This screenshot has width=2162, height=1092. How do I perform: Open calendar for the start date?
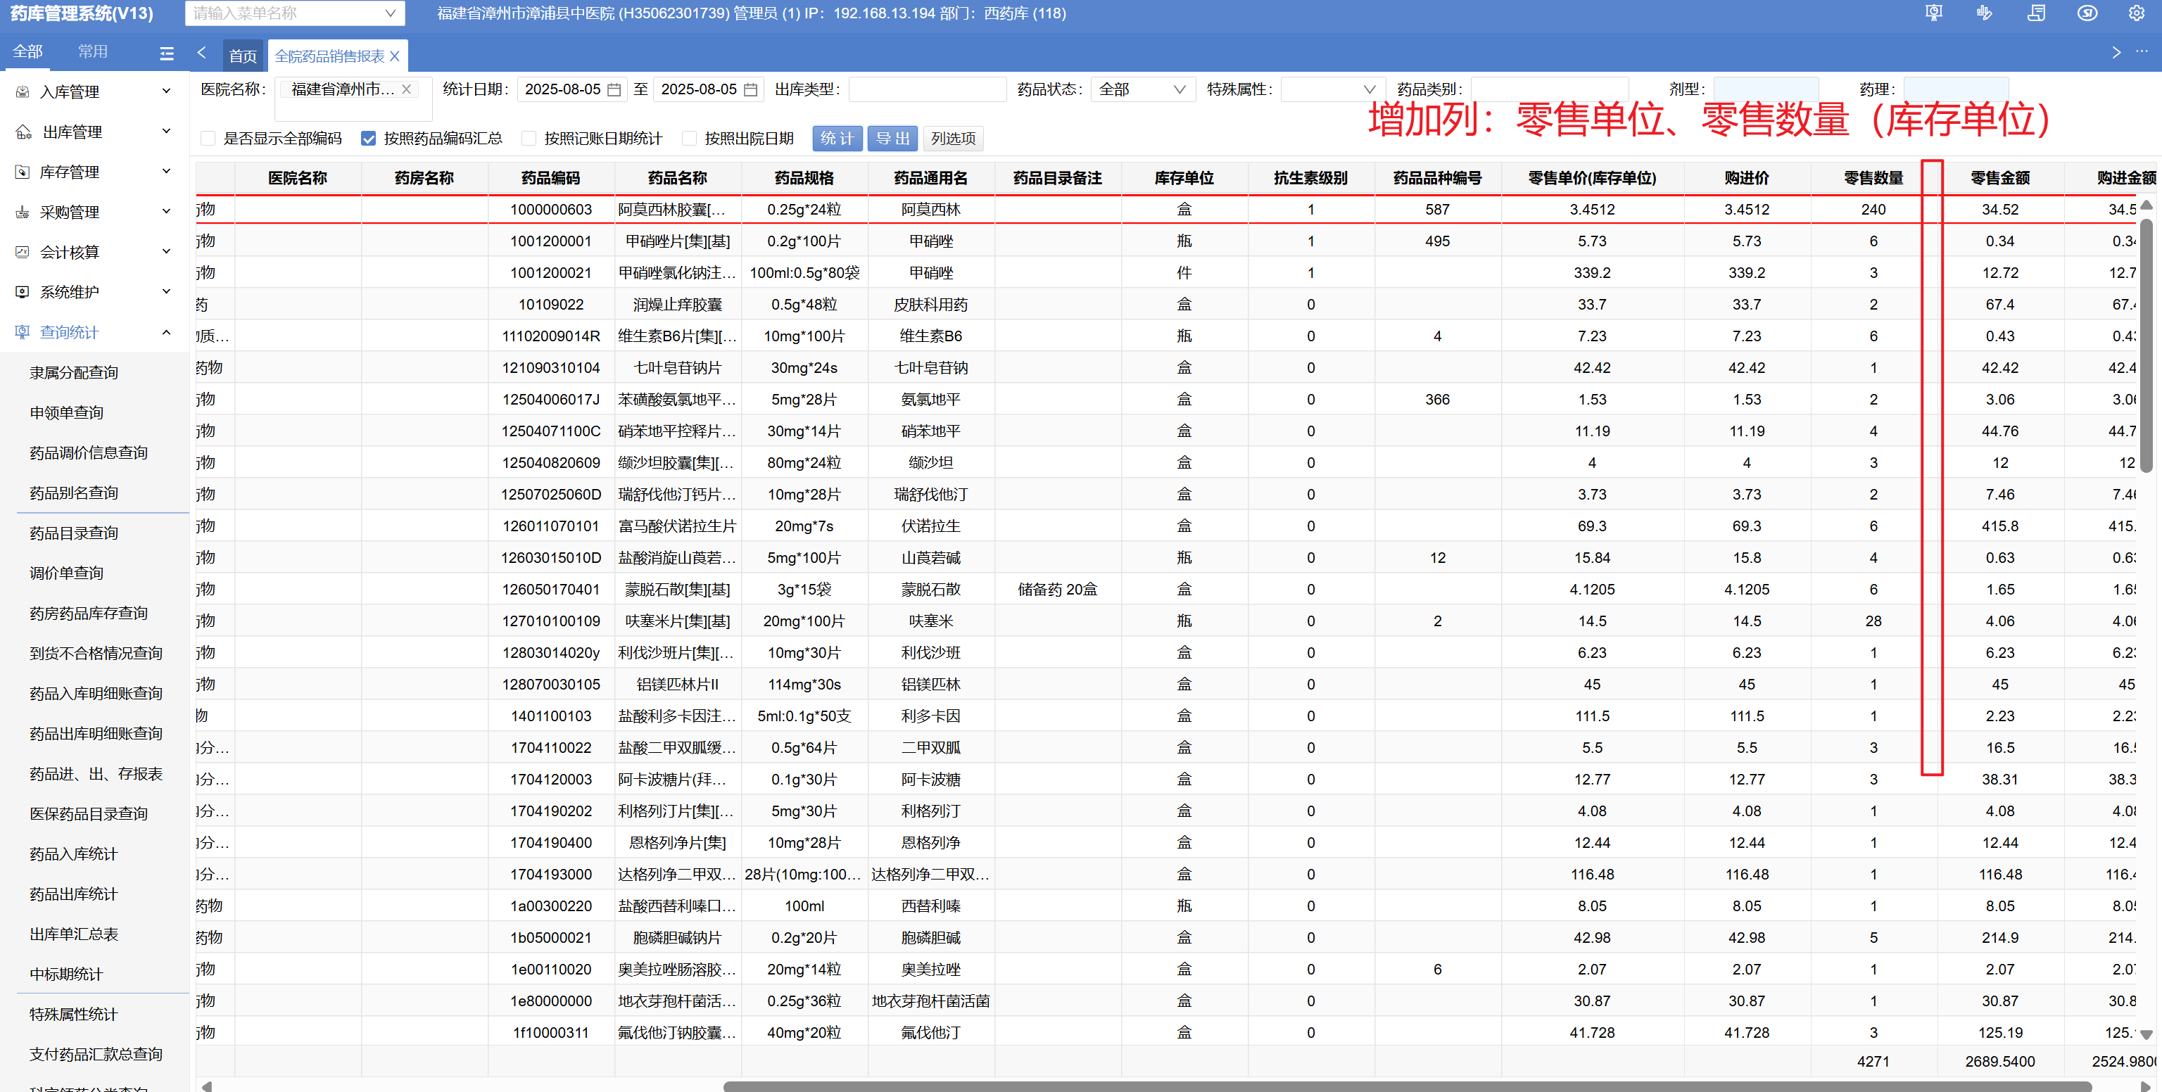tap(614, 90)
